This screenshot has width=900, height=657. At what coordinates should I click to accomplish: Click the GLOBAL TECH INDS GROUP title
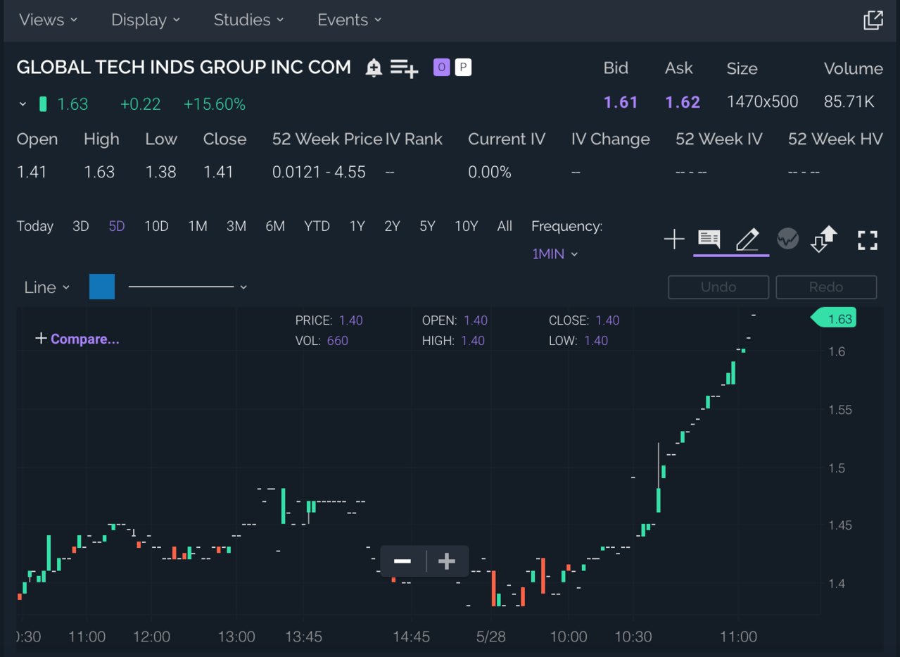(x=184, y=68)
